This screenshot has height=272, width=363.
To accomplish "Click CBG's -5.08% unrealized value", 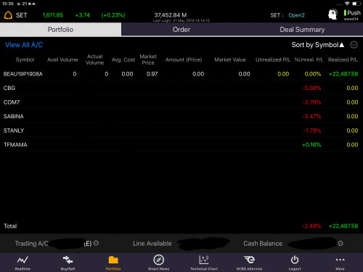I will 311,88.
